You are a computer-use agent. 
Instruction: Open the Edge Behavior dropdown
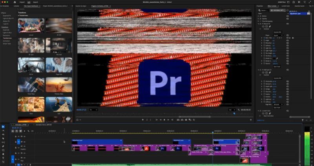coord(278,105)
